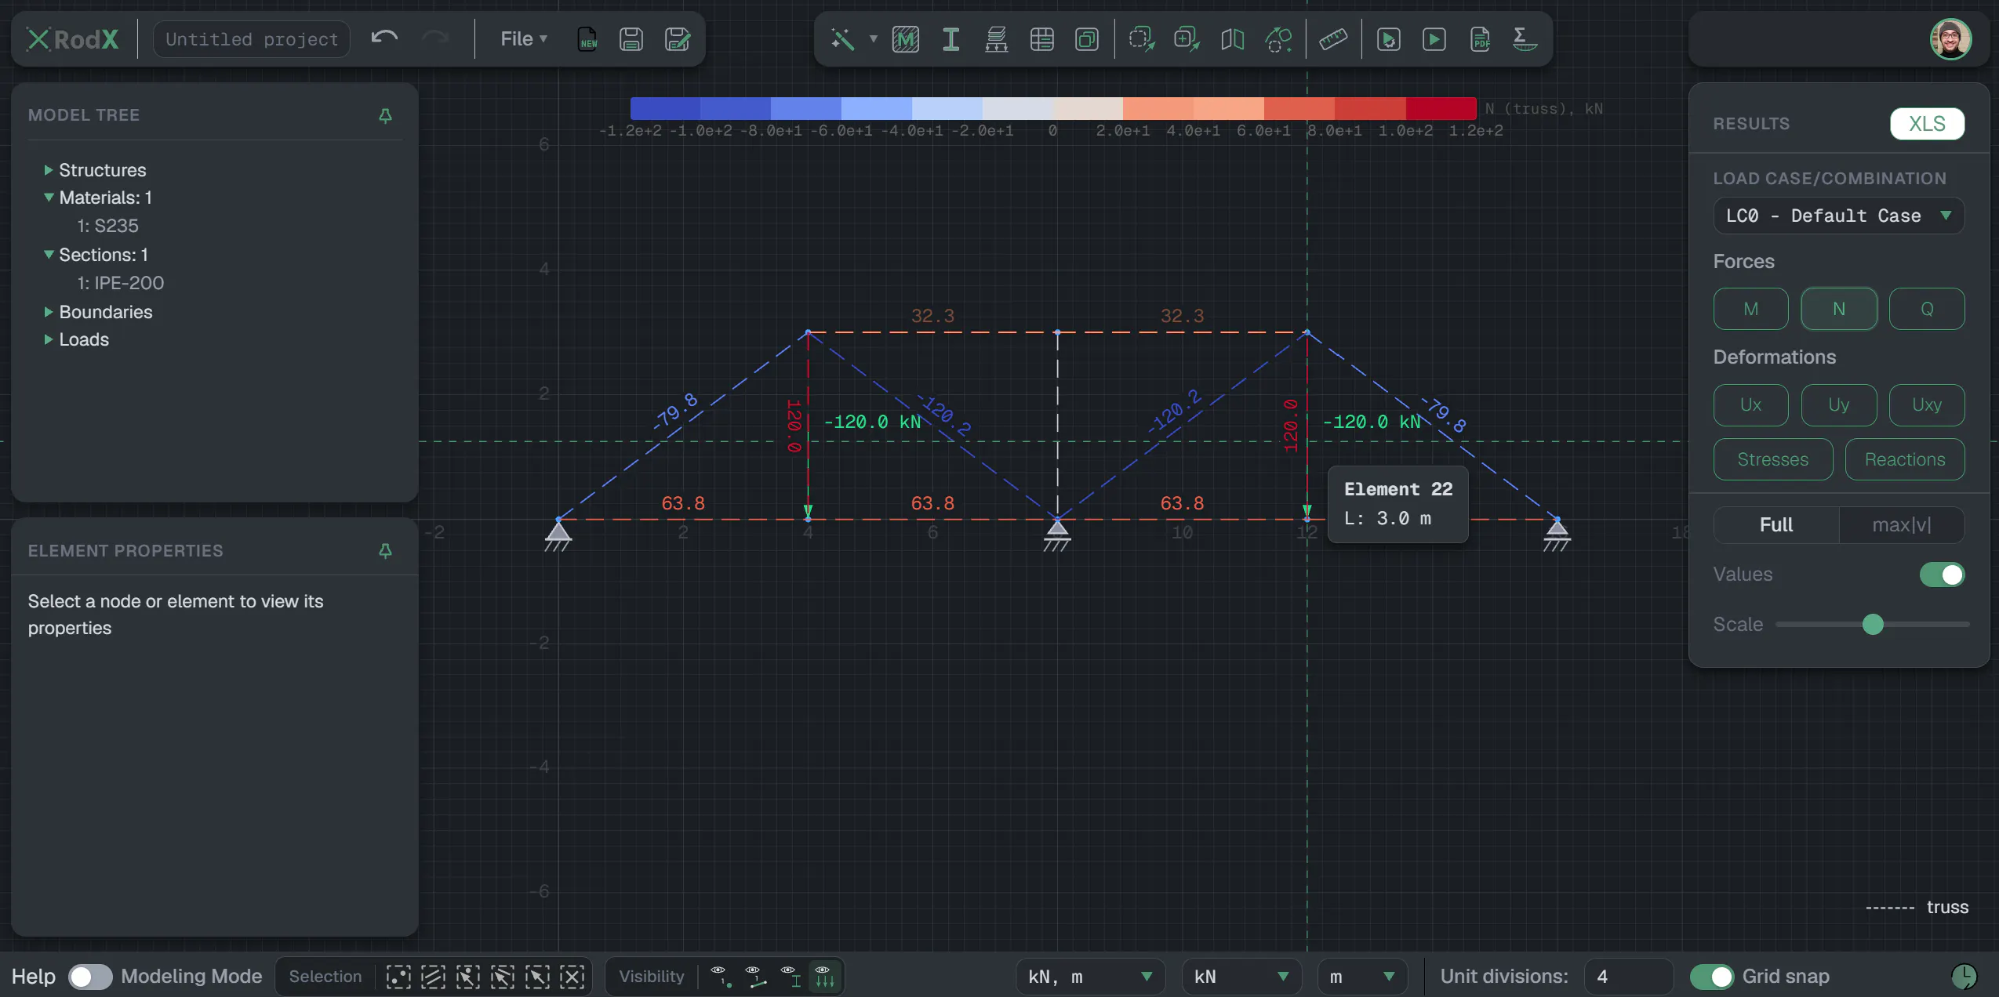Click the save floppy disk icon
Image resolution: width=1999 pixels, height=997 pixels.
[631, 39]
